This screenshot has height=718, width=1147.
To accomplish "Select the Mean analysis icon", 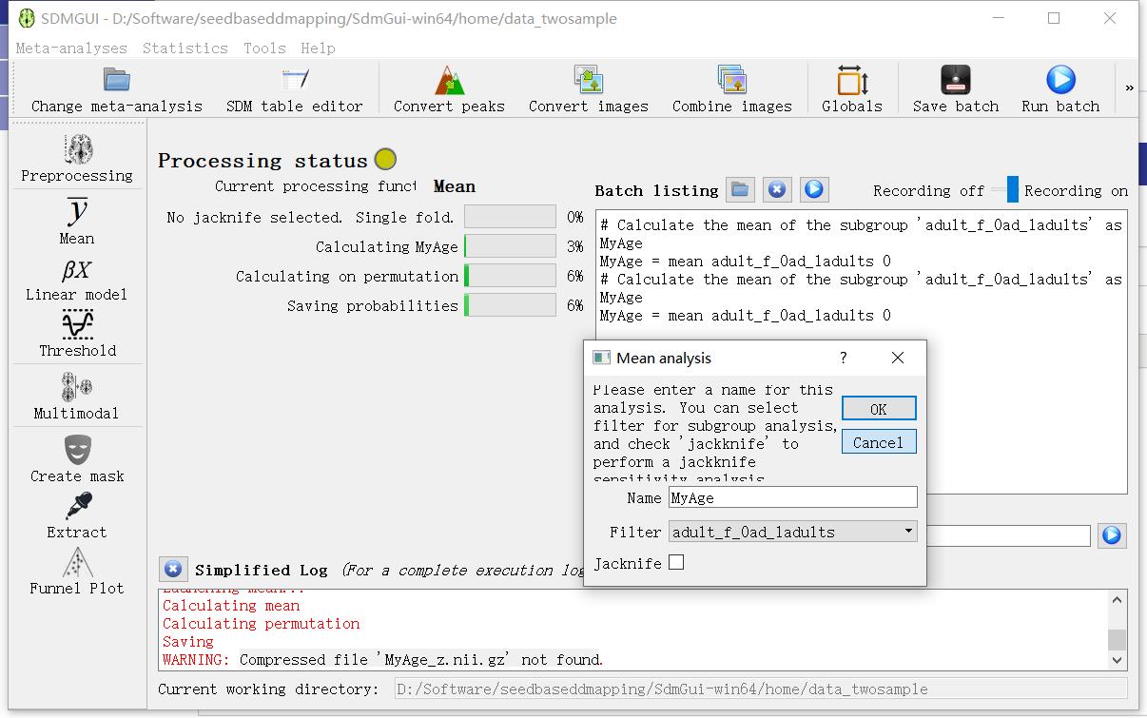I will click(x=77, y=221).
